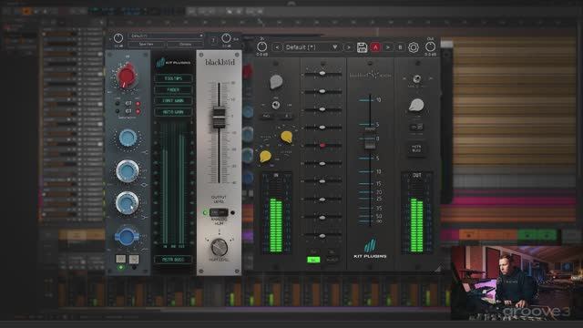Screen dimensions: 583x328
Task: Click the OUT level meter
Action: [x=417, y=213]
